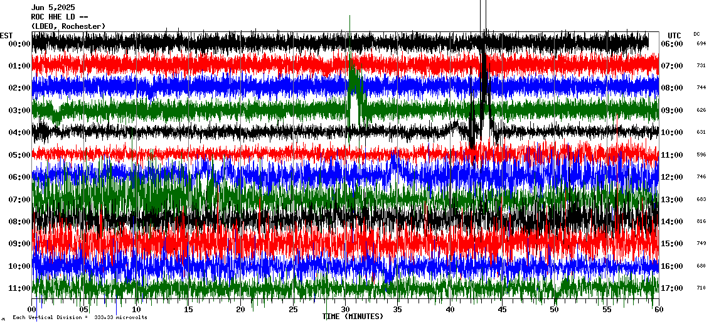Image resolution: width=709 pixels, height=326 pixels.
Task: Click the (LDEO, Rochester) subtitle text
Action: tap(68, 26)
